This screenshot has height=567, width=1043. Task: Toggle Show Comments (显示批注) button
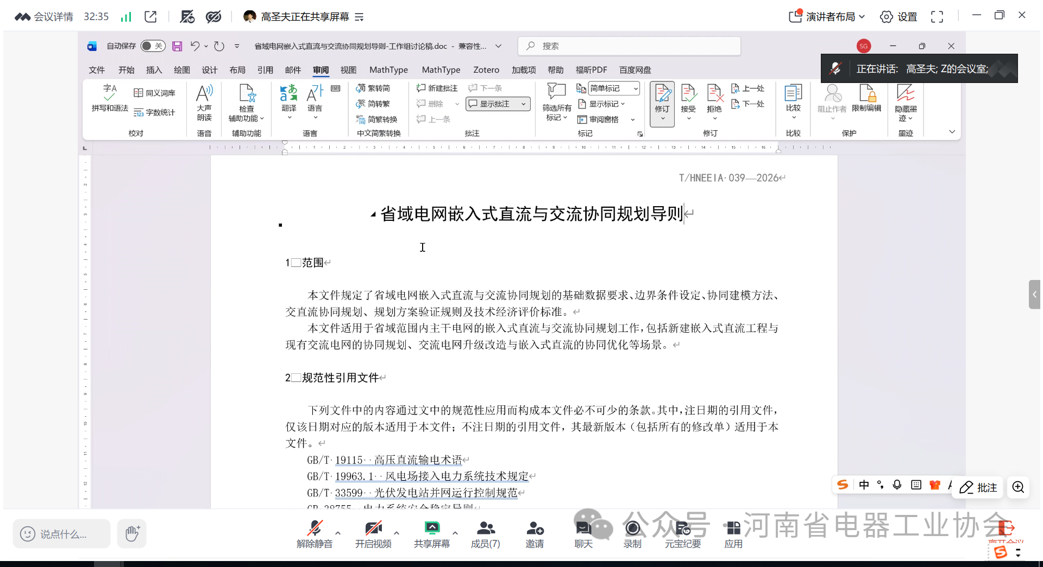click(498, 104)
